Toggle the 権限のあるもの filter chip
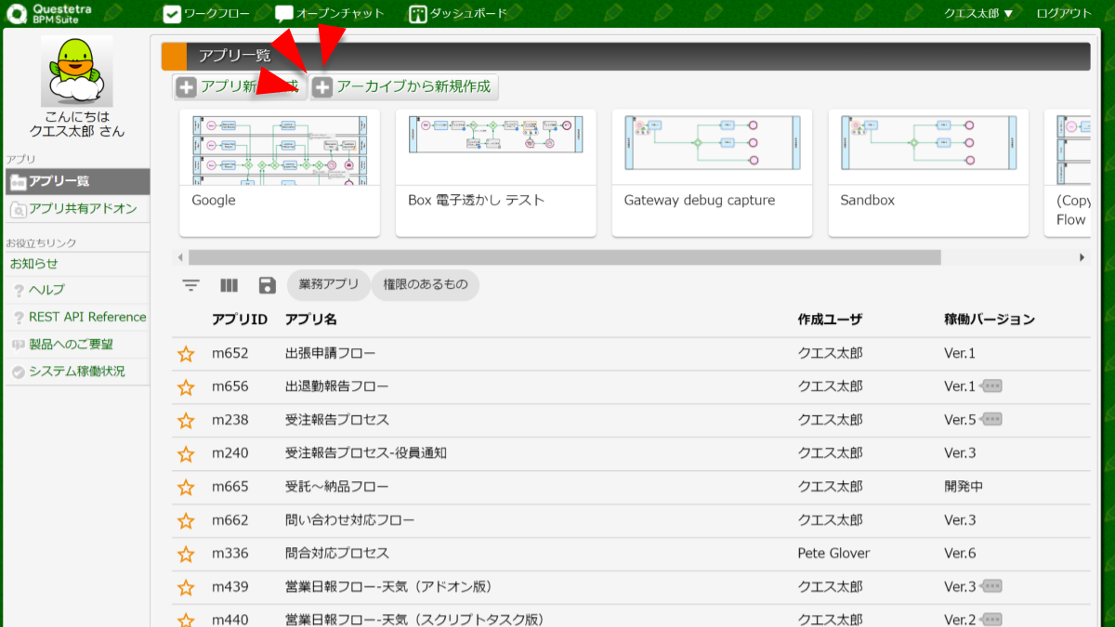 (426, 285)
